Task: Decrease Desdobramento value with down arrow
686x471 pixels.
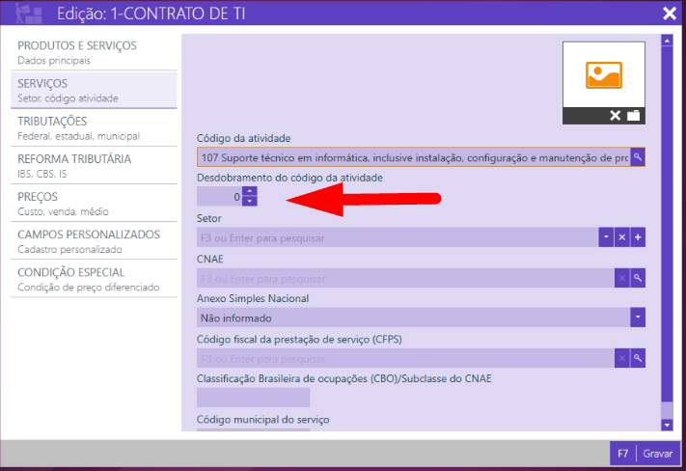Action: [250, 202]
